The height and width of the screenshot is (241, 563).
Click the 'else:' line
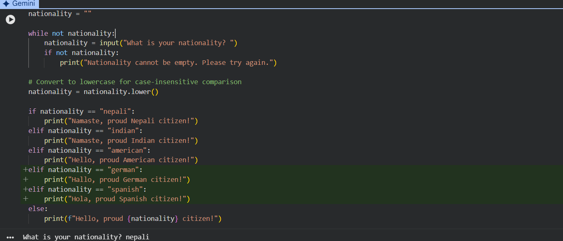pyautogui.click(x=38, y=209)
